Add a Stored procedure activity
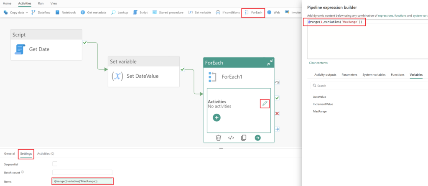This screenshot has height=186, width=428. [168, 13]
